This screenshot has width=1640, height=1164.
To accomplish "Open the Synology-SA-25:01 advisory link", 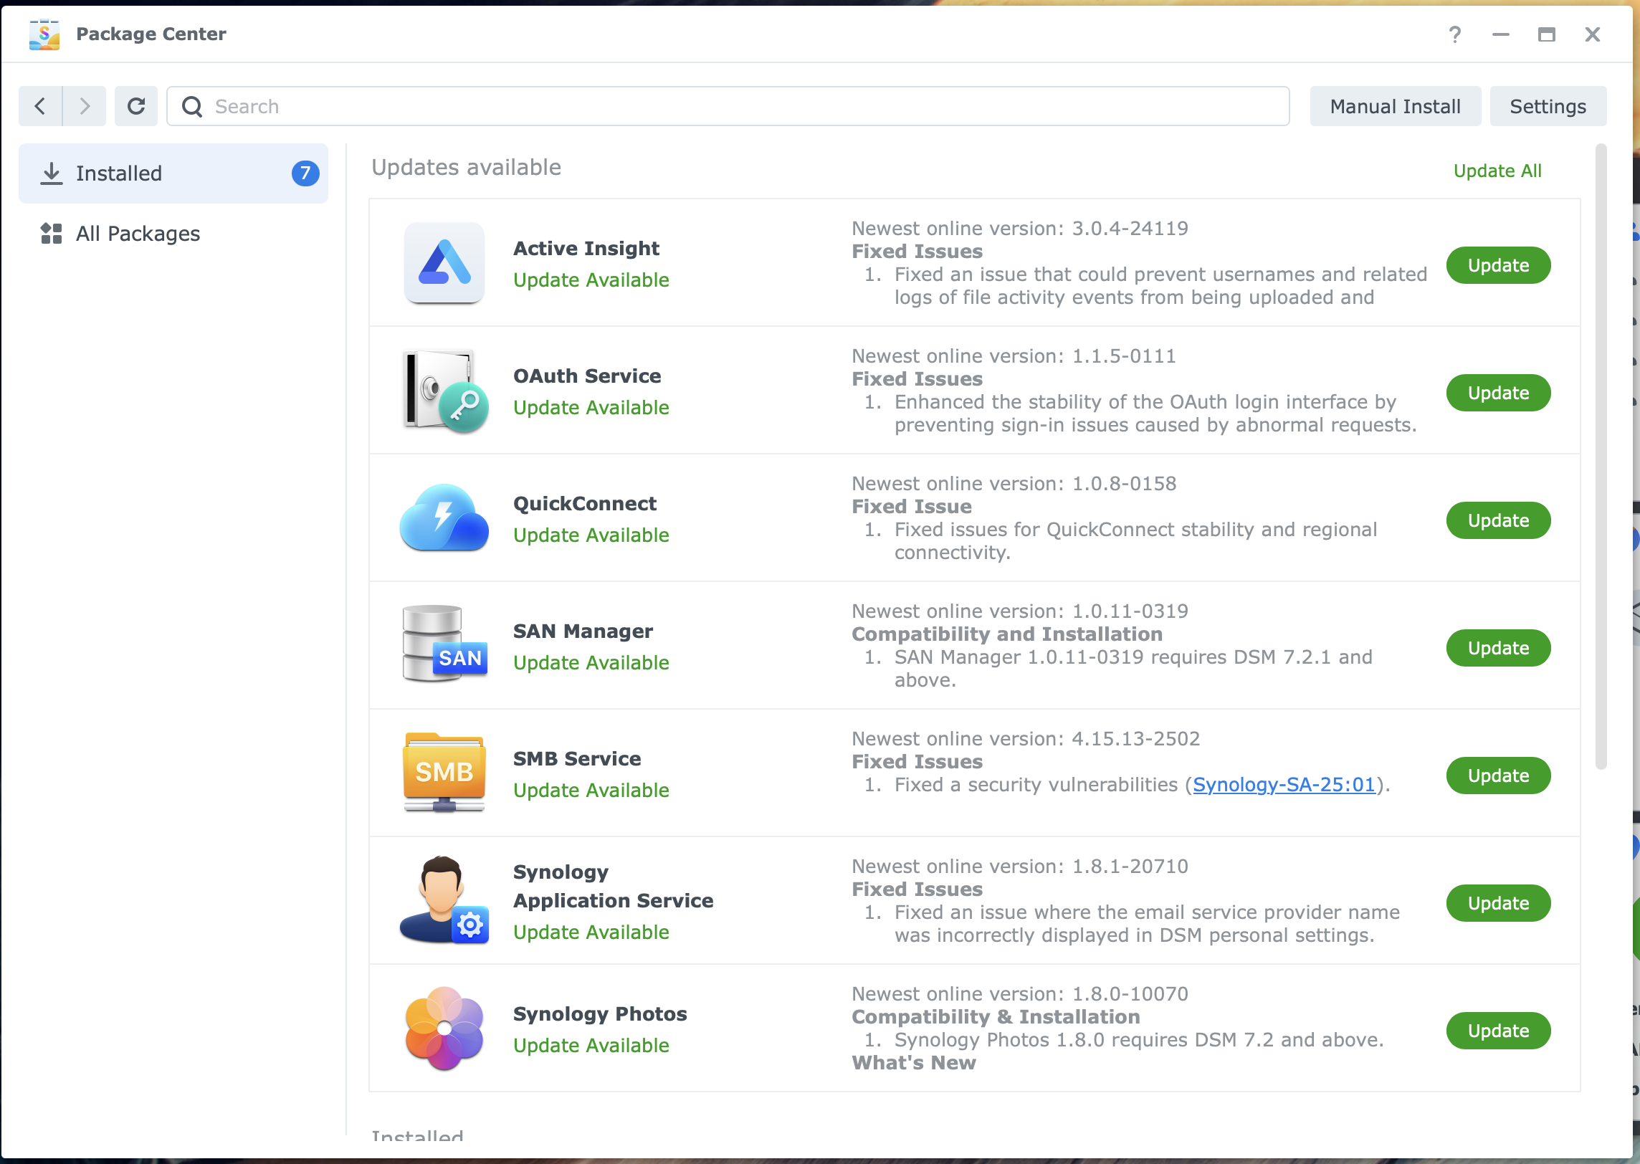I will 1283,785.
